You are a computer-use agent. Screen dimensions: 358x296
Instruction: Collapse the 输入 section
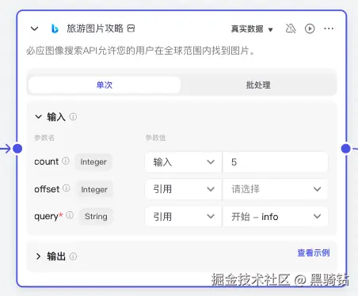click(39, 116)
